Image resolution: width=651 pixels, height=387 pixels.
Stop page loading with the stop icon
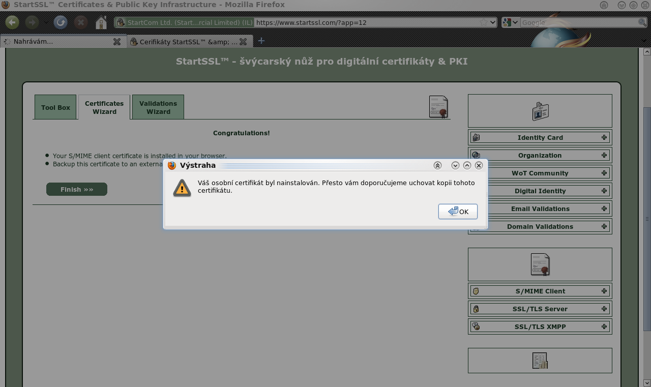coord(80,22)
